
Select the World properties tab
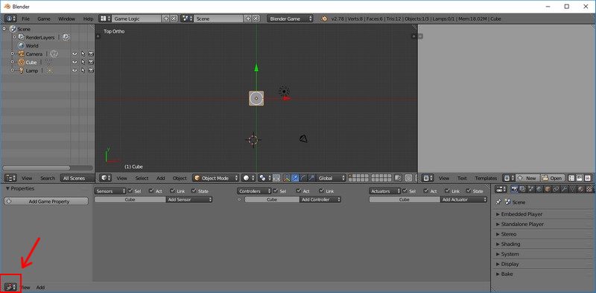pyautogui.click(x=539, y=189)
